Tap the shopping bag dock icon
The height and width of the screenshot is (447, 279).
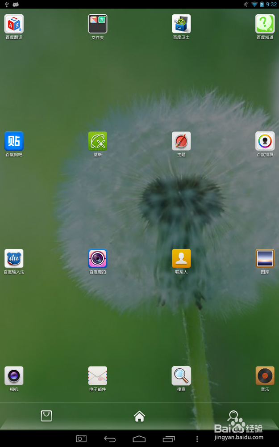[x=46, y=416]
